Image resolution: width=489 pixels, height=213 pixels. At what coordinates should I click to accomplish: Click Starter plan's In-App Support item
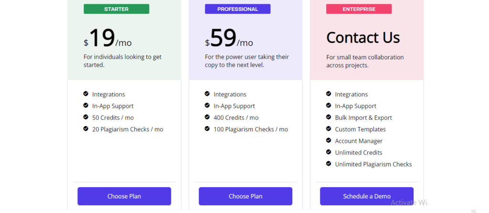[x=113, y=106]
